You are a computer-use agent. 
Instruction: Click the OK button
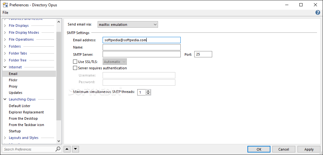click(x=259, y=149)
